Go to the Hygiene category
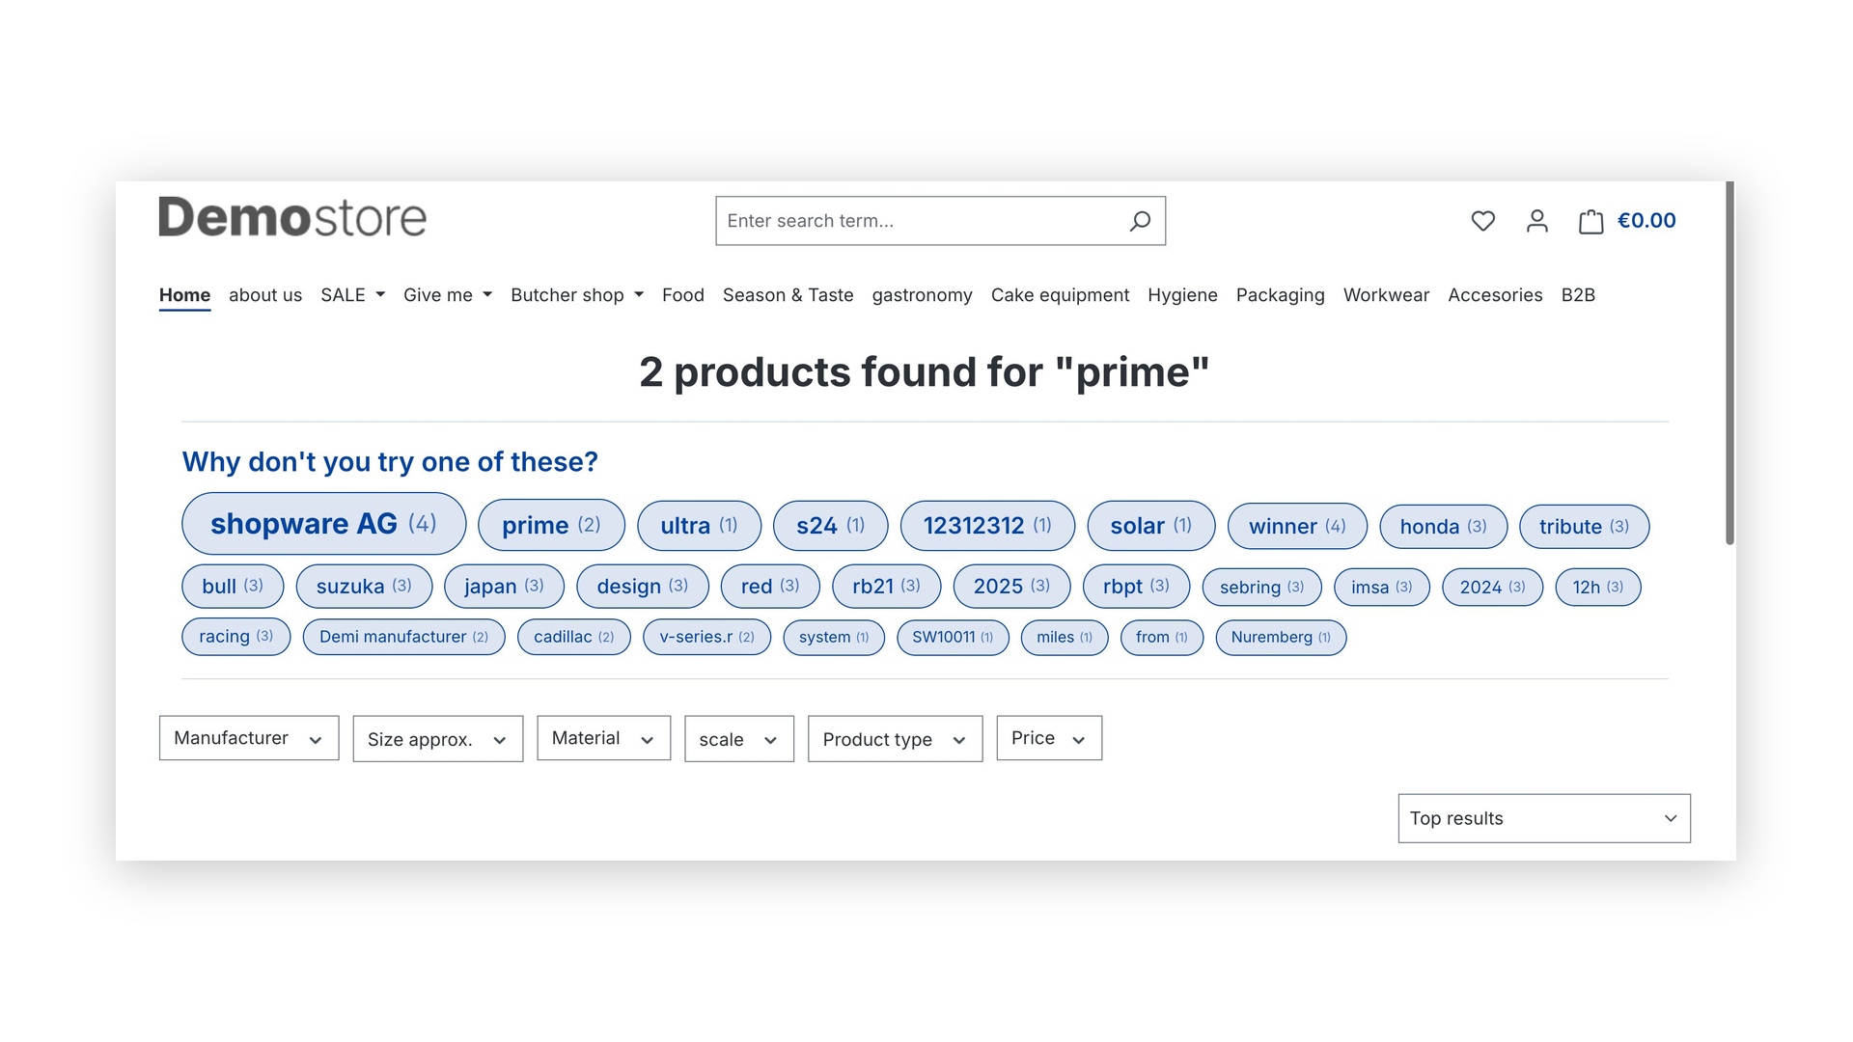1853x1042 pixels. pos(1182,295)
